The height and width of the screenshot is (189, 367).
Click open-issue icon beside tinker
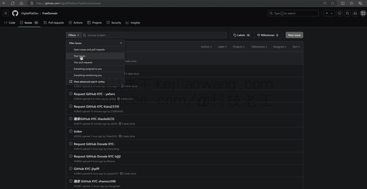(71, 131)
